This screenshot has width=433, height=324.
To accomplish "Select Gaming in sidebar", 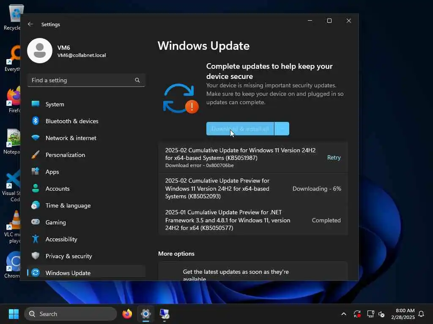I will pyautogui.click(x=86, y=222).
